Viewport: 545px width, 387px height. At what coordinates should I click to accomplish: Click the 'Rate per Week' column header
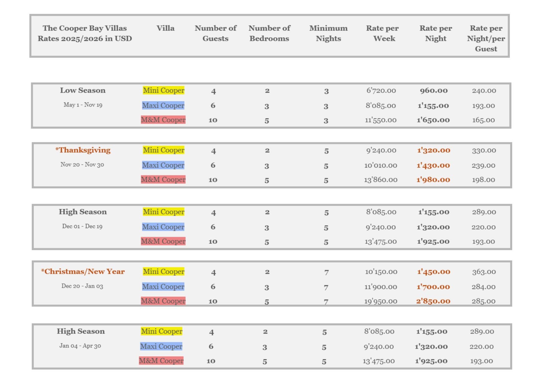(383, 33)
